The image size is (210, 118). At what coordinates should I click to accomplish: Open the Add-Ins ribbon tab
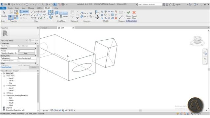click(39, 8)
